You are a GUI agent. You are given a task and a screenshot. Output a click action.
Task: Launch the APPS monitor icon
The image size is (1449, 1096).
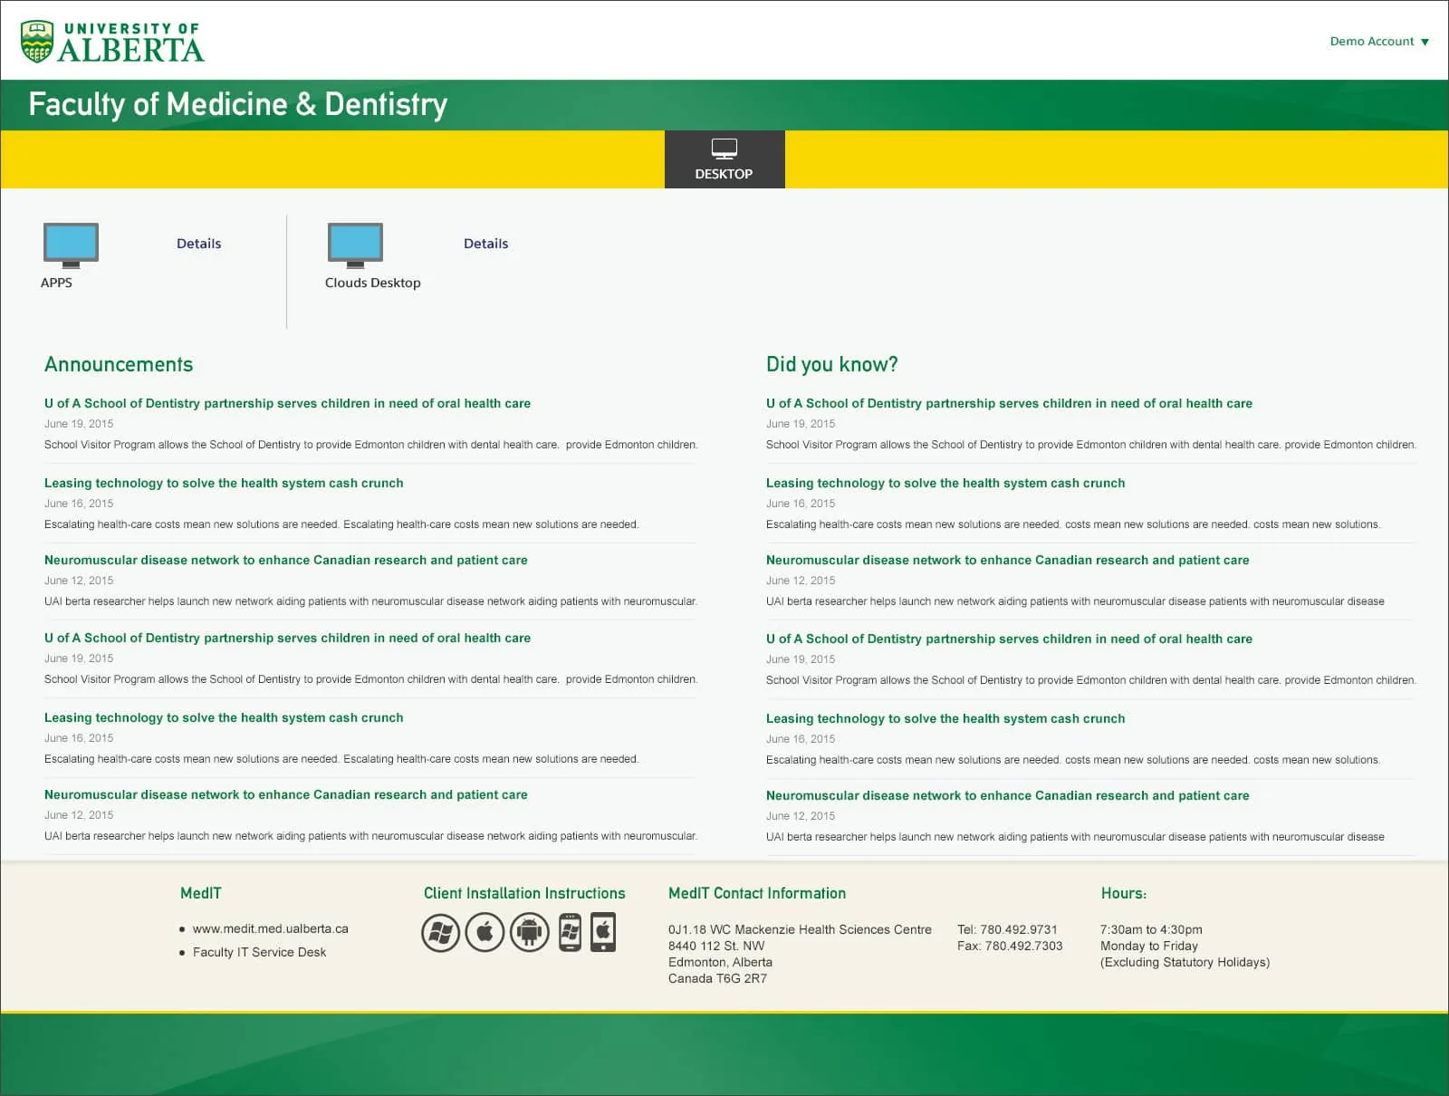(x=71, y=245)
